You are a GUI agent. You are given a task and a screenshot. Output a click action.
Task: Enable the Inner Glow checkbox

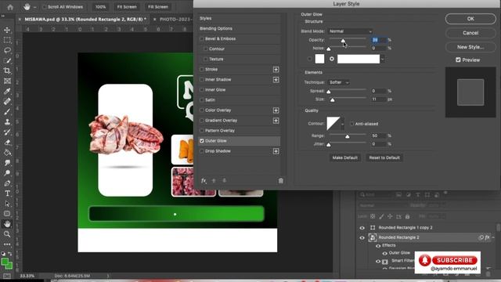click(x=202, y=90)
